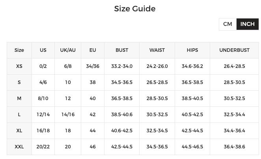
Task: Switch units to CM
Action: (227, 24)
